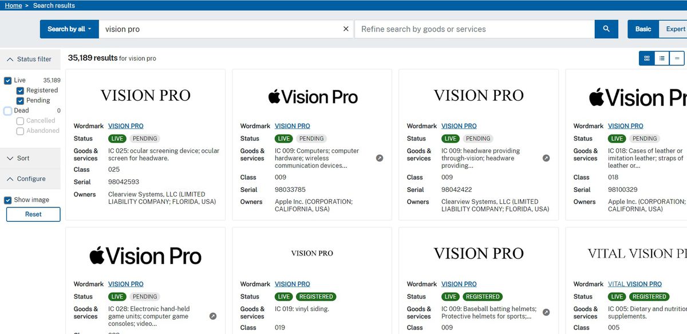Click the Apple Vision Pro logo on serial 98033785 card
687x334 pixels.
[313, 97]
